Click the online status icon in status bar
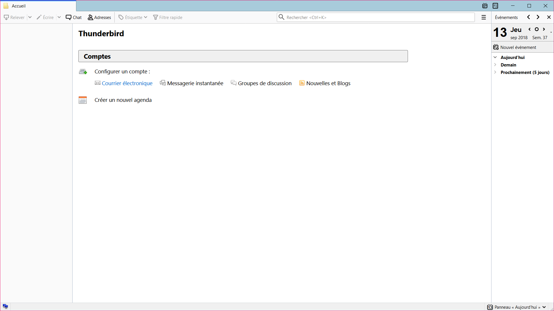Viewport: 554px width, 311px height. click(5, 306)
